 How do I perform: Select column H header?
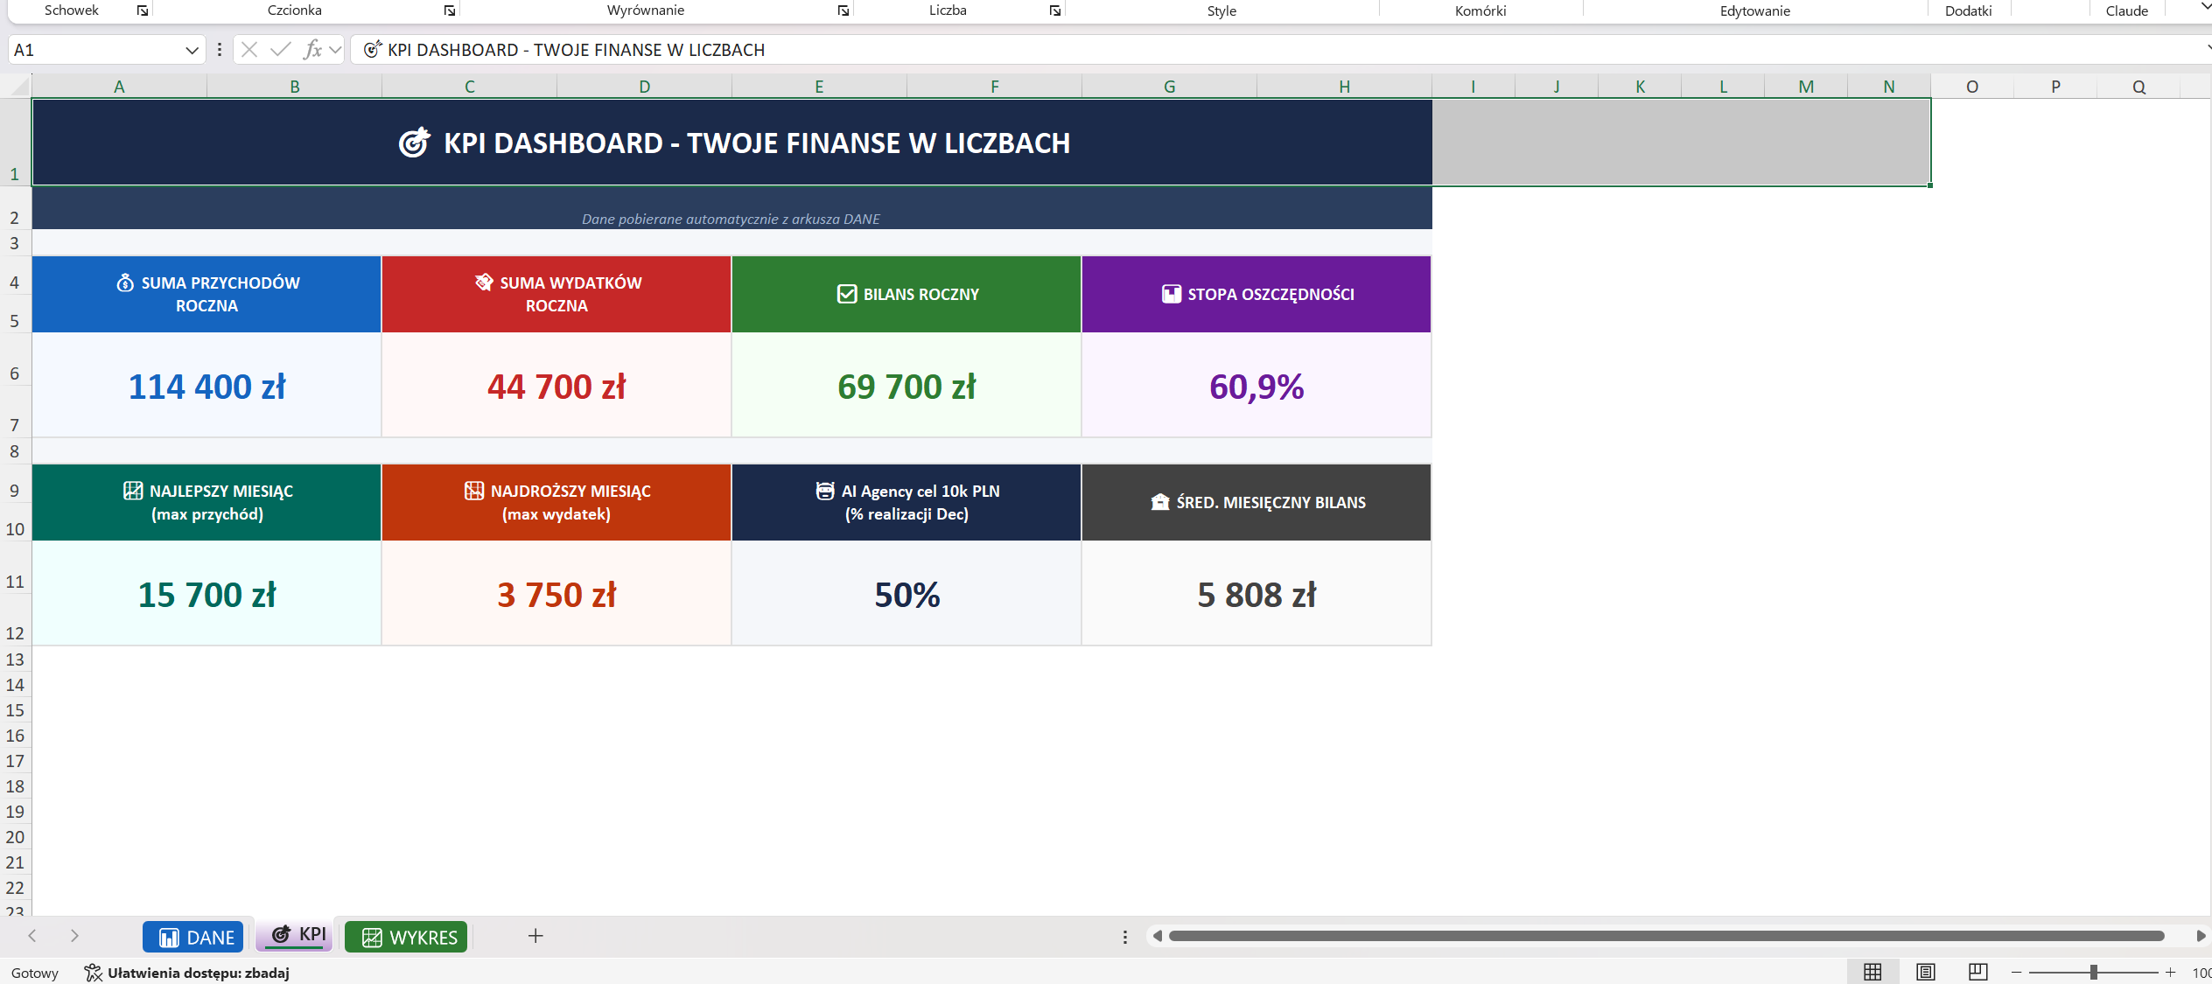coord(1345,87)
